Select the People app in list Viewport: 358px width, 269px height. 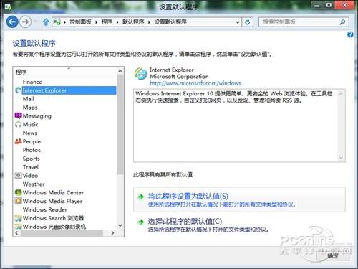32,141
